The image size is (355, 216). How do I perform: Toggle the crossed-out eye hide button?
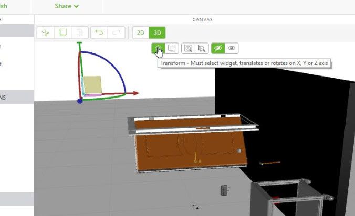coord(218,48)
